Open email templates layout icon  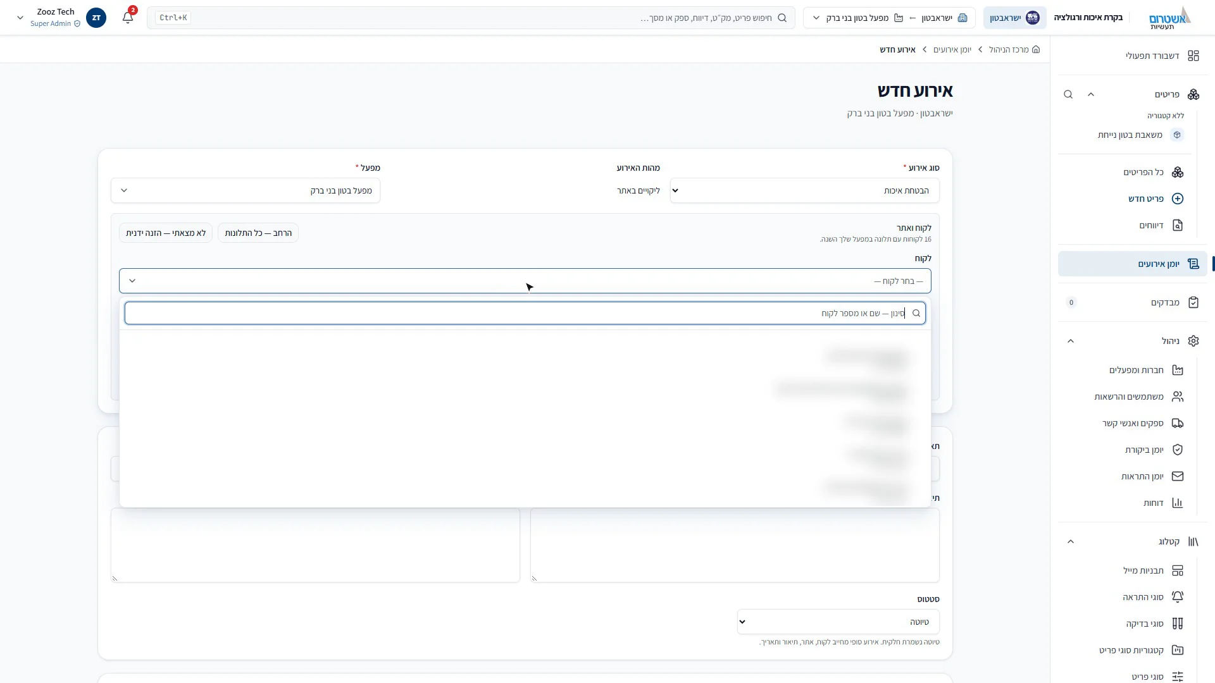(1177, 570)
